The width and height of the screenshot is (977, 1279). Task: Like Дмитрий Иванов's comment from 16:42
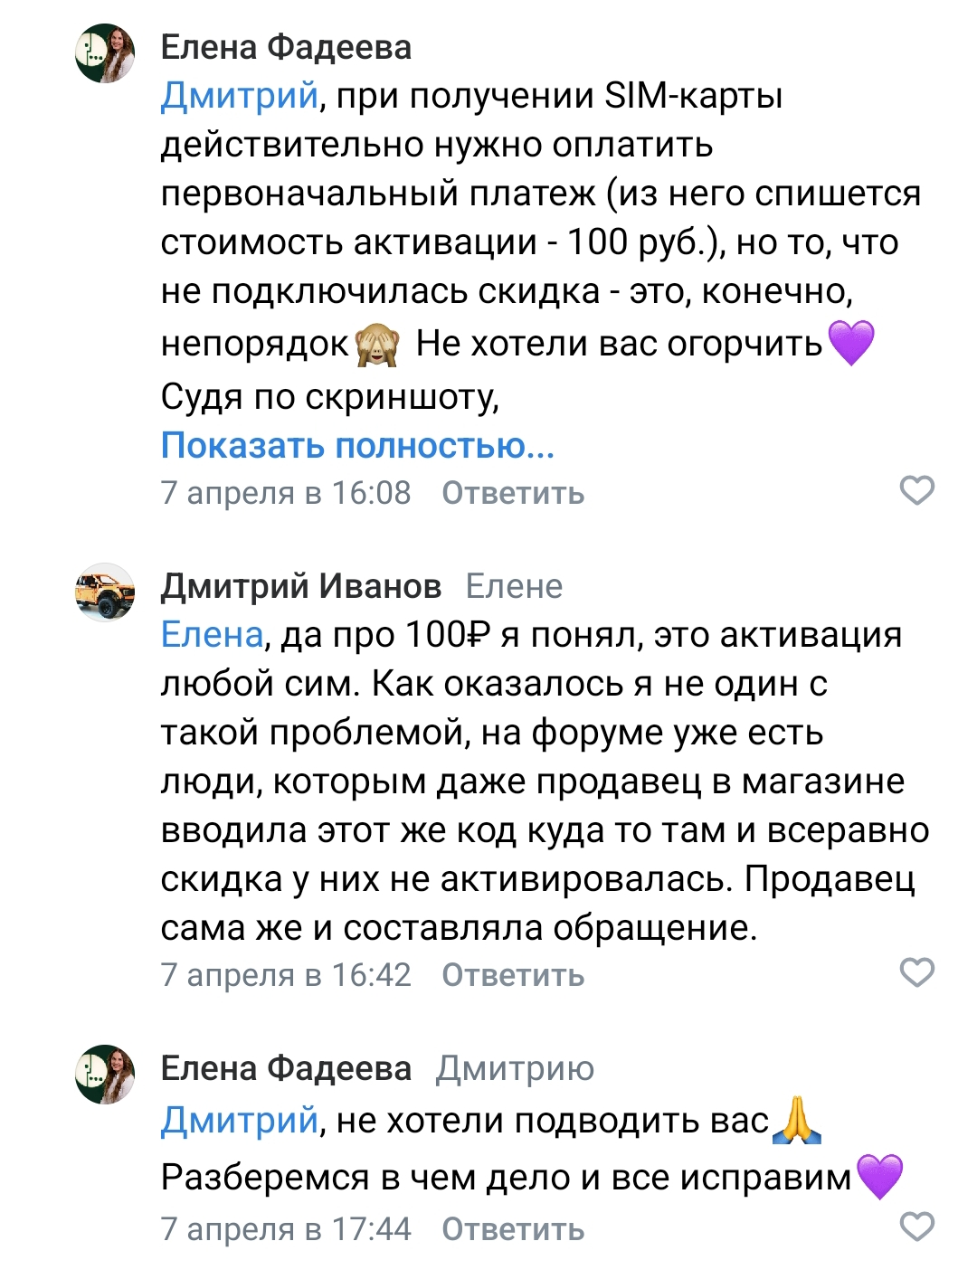click(x=916, y=972)
